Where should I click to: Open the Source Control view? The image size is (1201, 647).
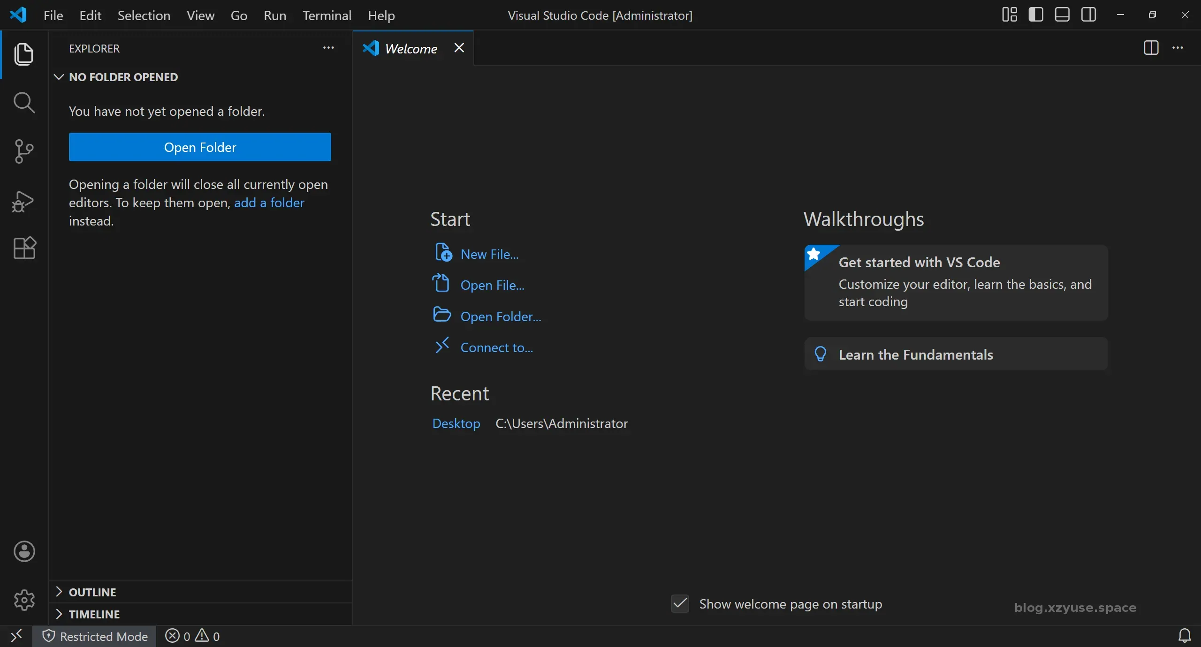pyautogui.click(x=24, y=151)
